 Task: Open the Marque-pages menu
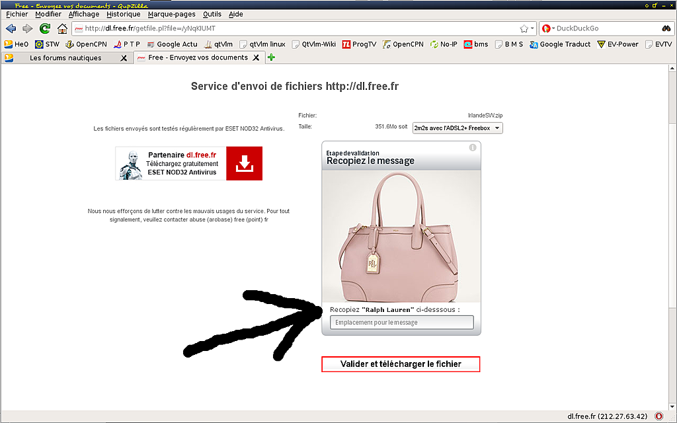[x=171, y=15]
